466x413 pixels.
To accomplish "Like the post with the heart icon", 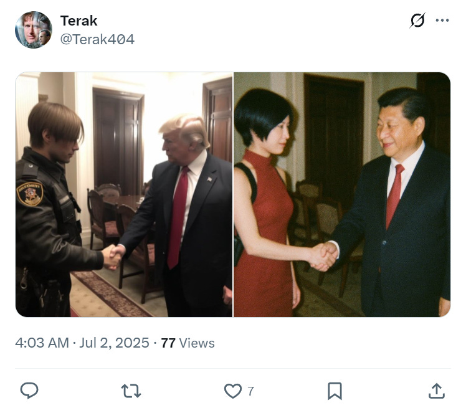I will [x=233, y=391].
